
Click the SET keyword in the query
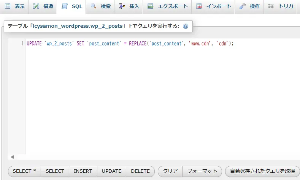pos(80,44)
